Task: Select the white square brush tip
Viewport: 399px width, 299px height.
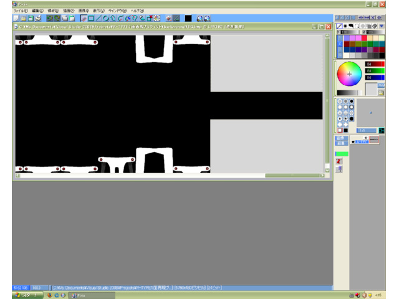Action: tap(340, 130)
